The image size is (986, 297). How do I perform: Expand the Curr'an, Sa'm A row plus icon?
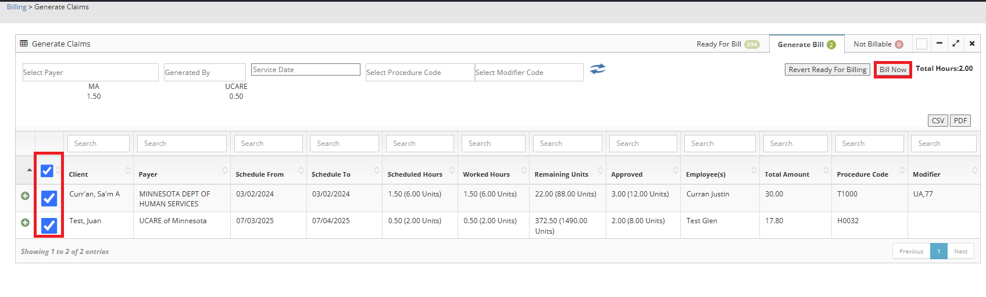[25, 196]
